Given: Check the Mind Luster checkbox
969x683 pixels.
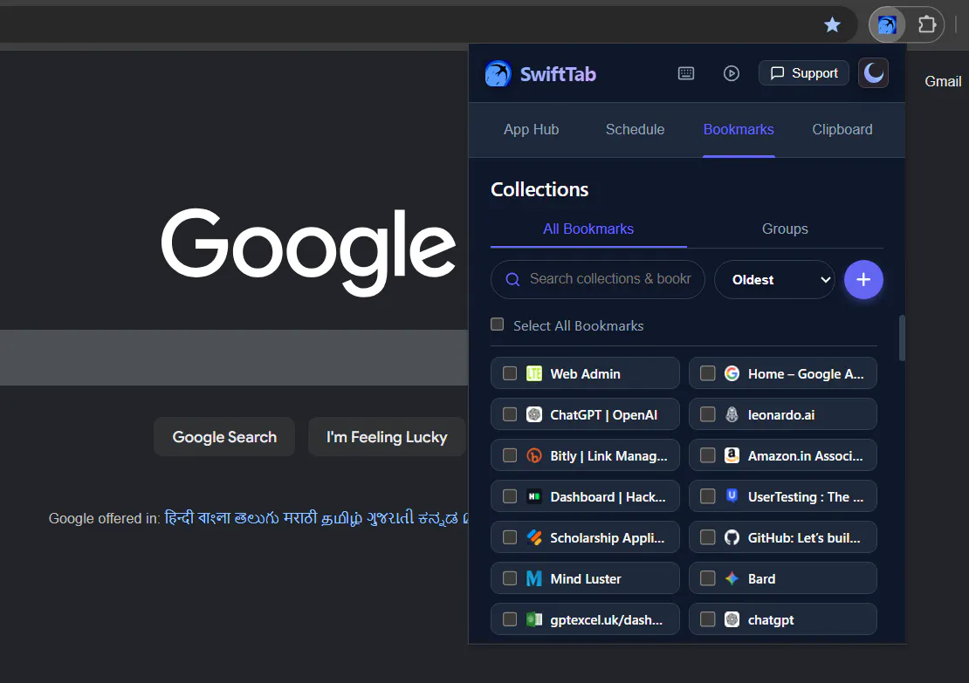Looking at the screenshot, I should point(509,578).
